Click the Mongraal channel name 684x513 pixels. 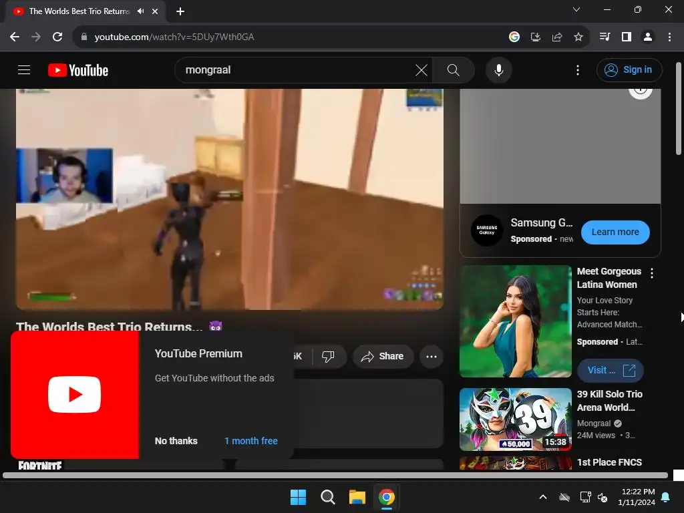[x=594, y=423]
